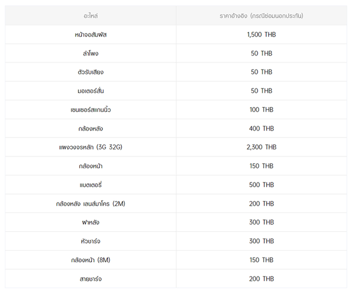Select the ลำโพง part name

coord(91,53)
